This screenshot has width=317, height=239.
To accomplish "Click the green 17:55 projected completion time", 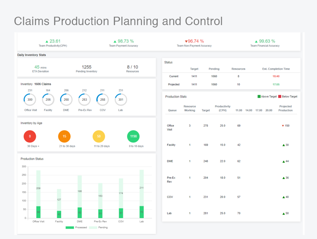I will (x=276, y=84).
